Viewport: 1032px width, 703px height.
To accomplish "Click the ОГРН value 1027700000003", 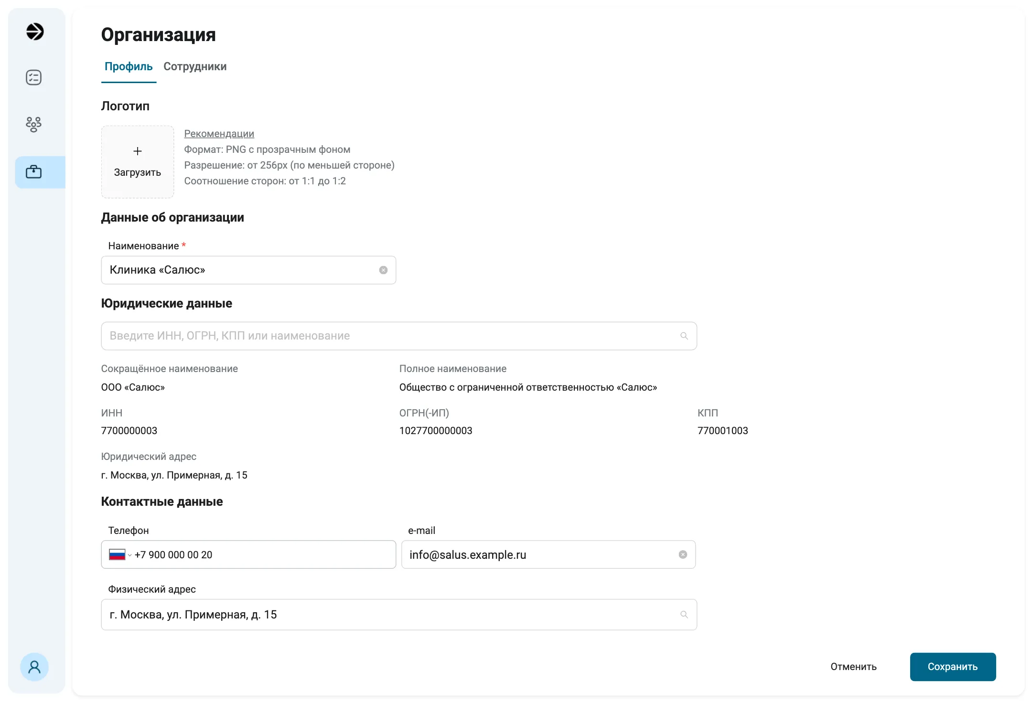I will [436, 431].
